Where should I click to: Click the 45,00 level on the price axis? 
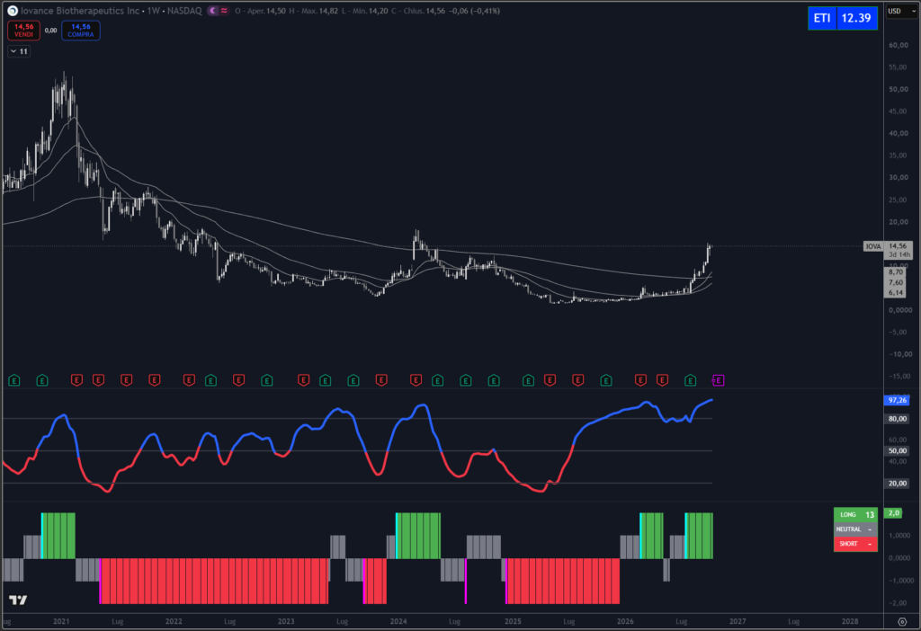click(x=899, y=111)
